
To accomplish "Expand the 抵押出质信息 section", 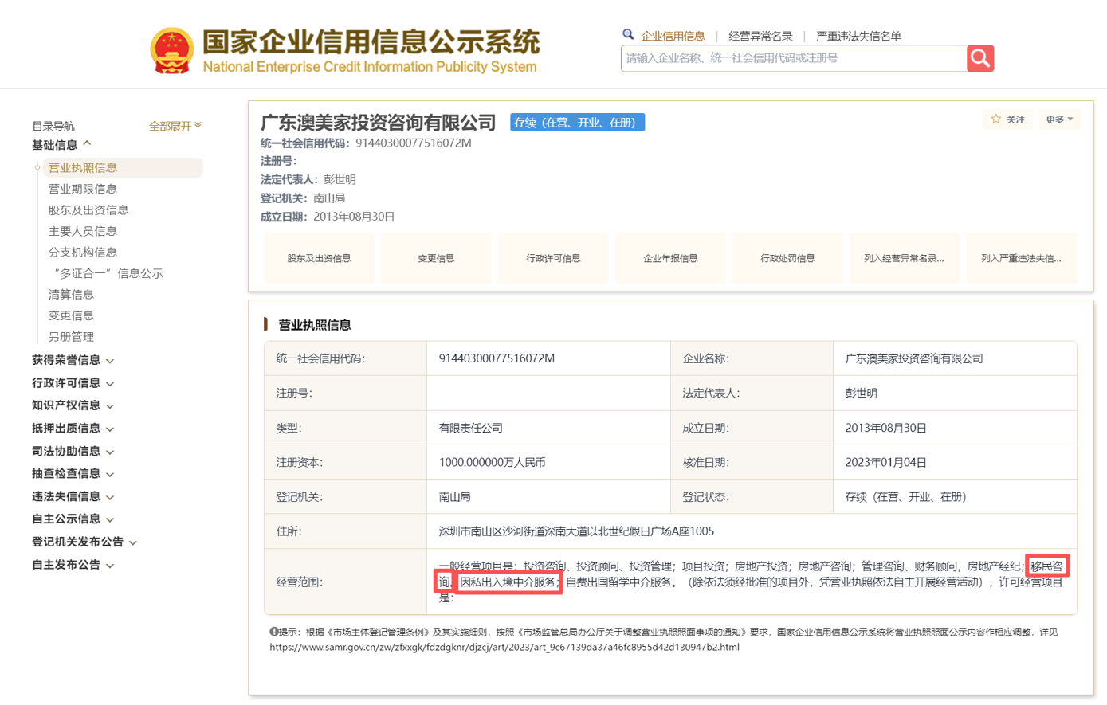I will coord(73,429).
